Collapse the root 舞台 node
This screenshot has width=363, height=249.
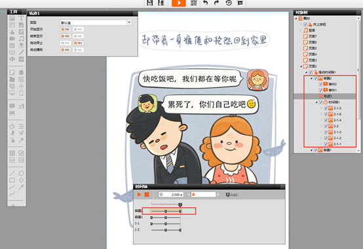[296, 18]
